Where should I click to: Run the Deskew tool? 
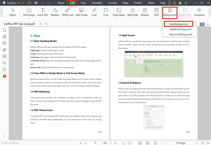[145, 12]
